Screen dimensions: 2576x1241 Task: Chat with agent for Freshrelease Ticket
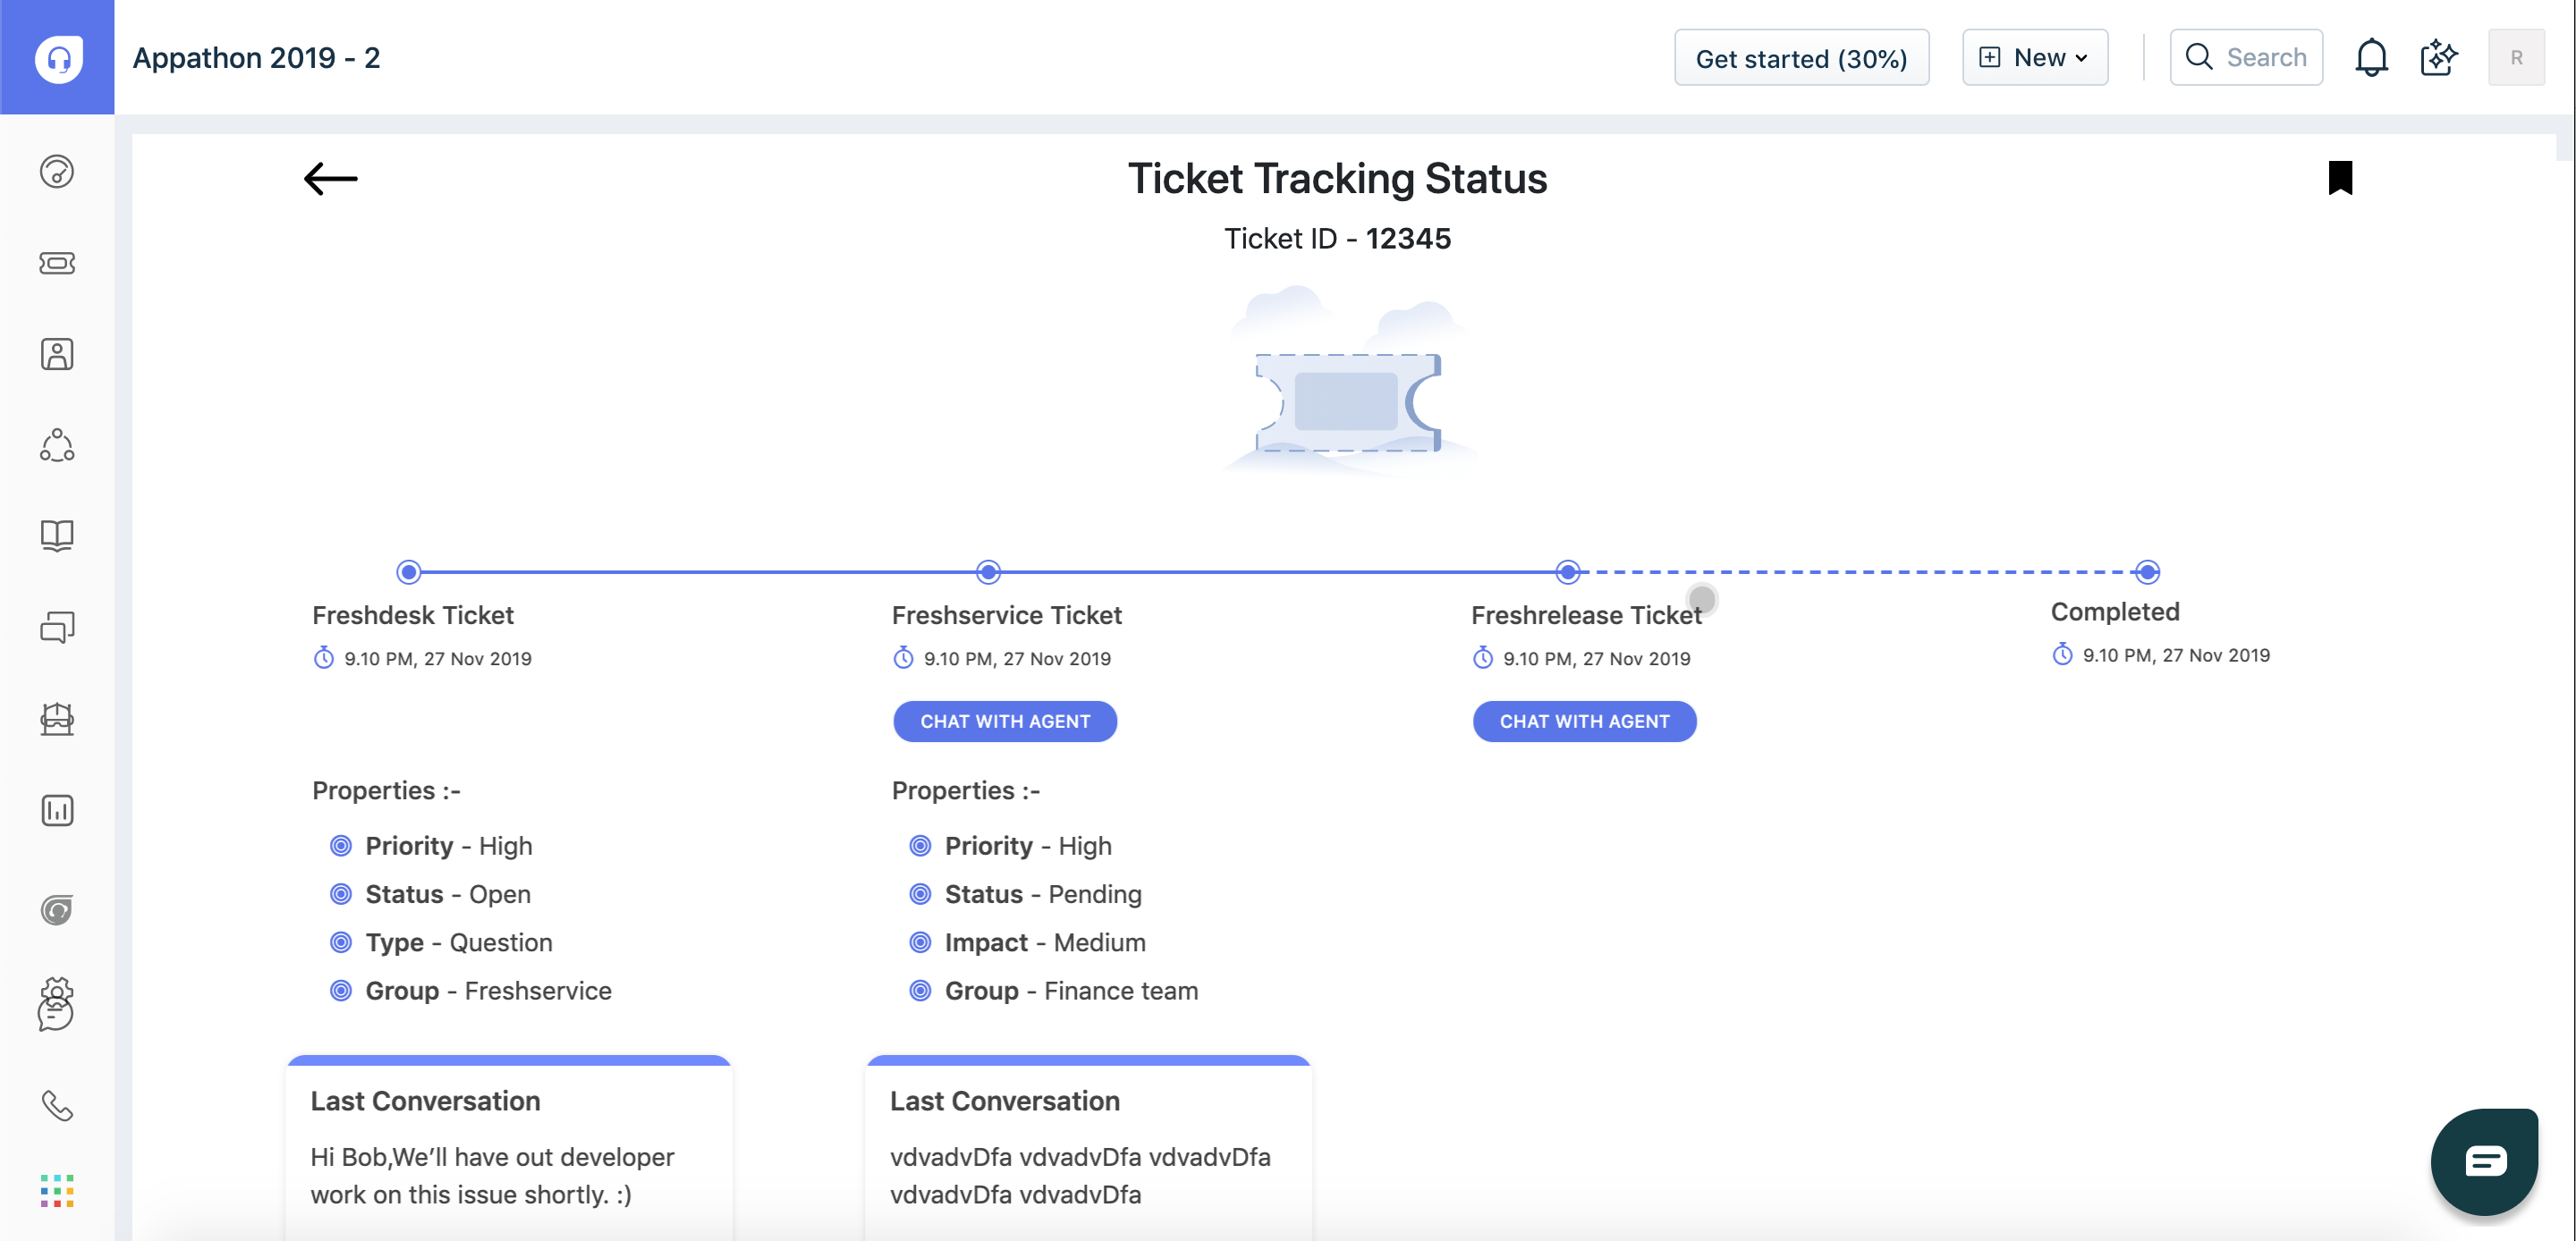point(1584,721)
